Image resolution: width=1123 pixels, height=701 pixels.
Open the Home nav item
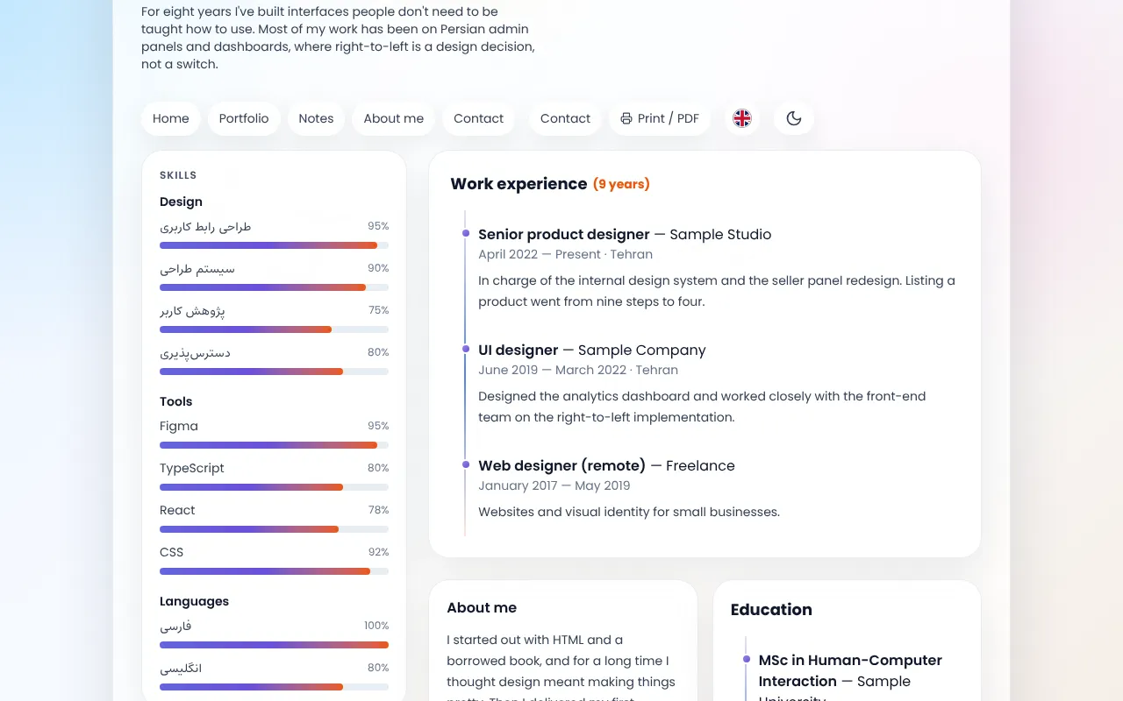coord(171,118)
